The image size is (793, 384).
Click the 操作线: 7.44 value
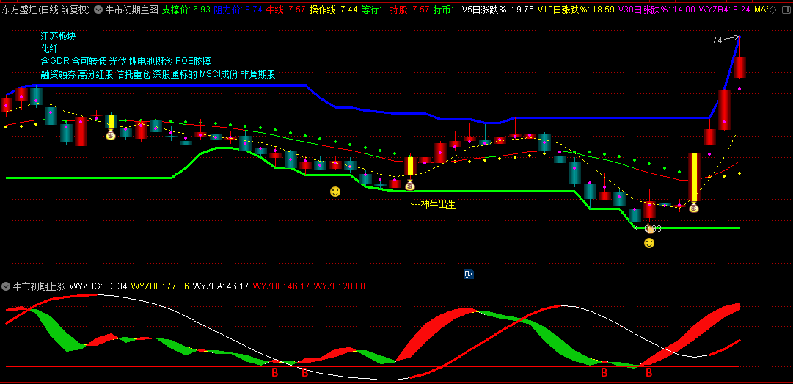pyautogui.click(x=334, y=9)
